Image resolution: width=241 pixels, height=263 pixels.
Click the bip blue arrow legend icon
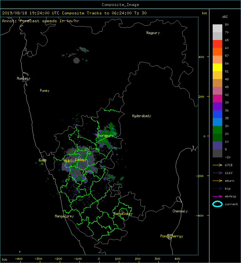(217, 189)
